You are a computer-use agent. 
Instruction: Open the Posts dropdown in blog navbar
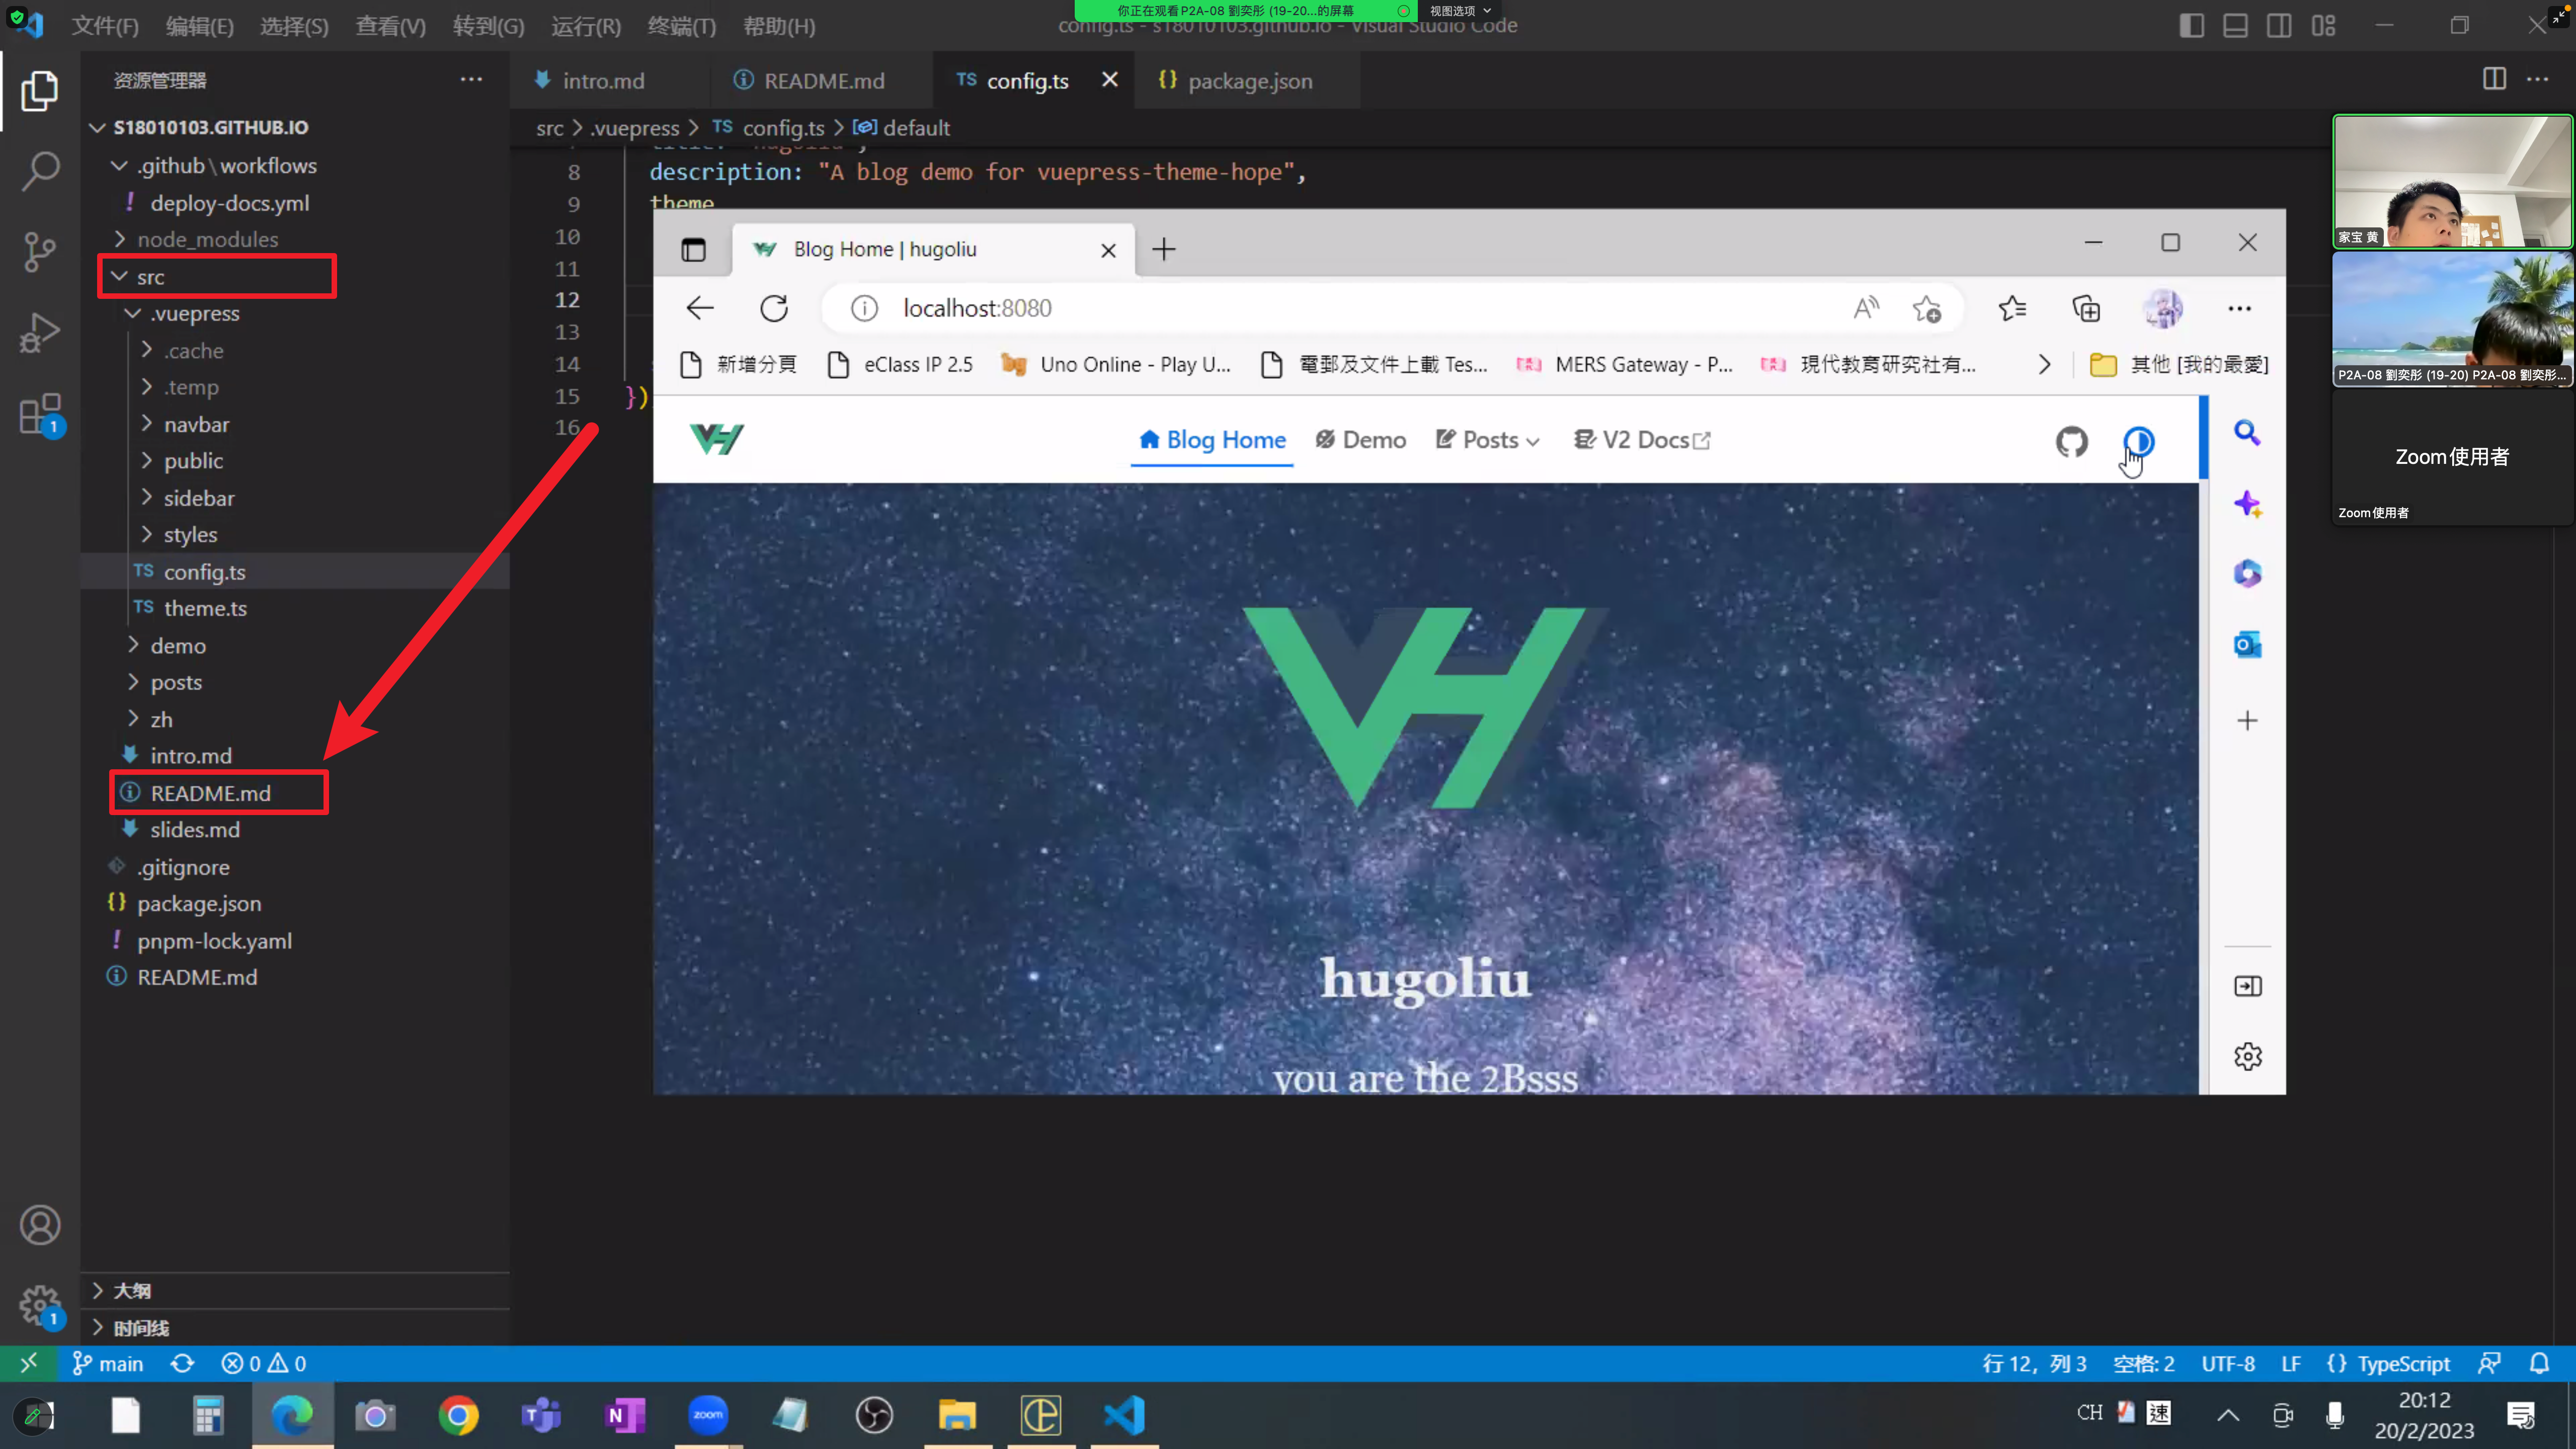[1488, 440]
